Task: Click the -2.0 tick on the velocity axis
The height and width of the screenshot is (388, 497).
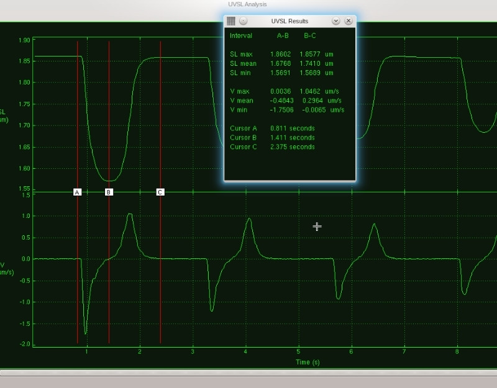Action: [25, 344]
